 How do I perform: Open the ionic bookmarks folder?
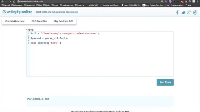pos(47,5)
